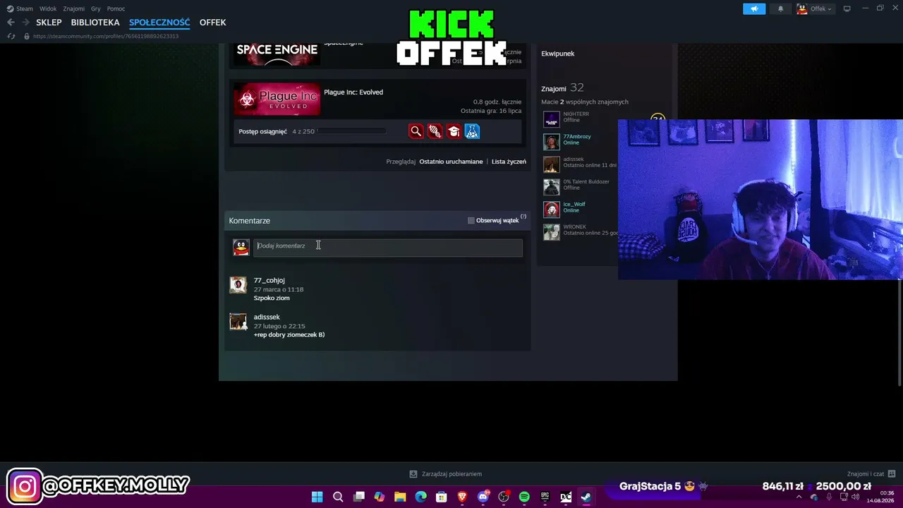Image resolution: width=903 pixels, height=508 pixels.
Task: Open the Gry menu
Action: 96,8
